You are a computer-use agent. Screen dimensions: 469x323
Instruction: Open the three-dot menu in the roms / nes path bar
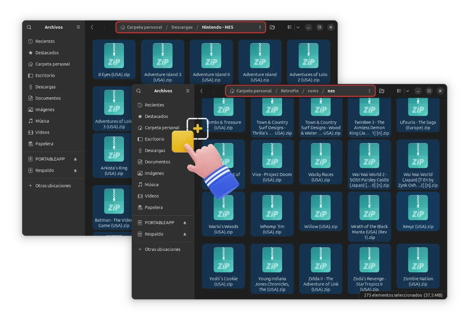tap(369, 91)
